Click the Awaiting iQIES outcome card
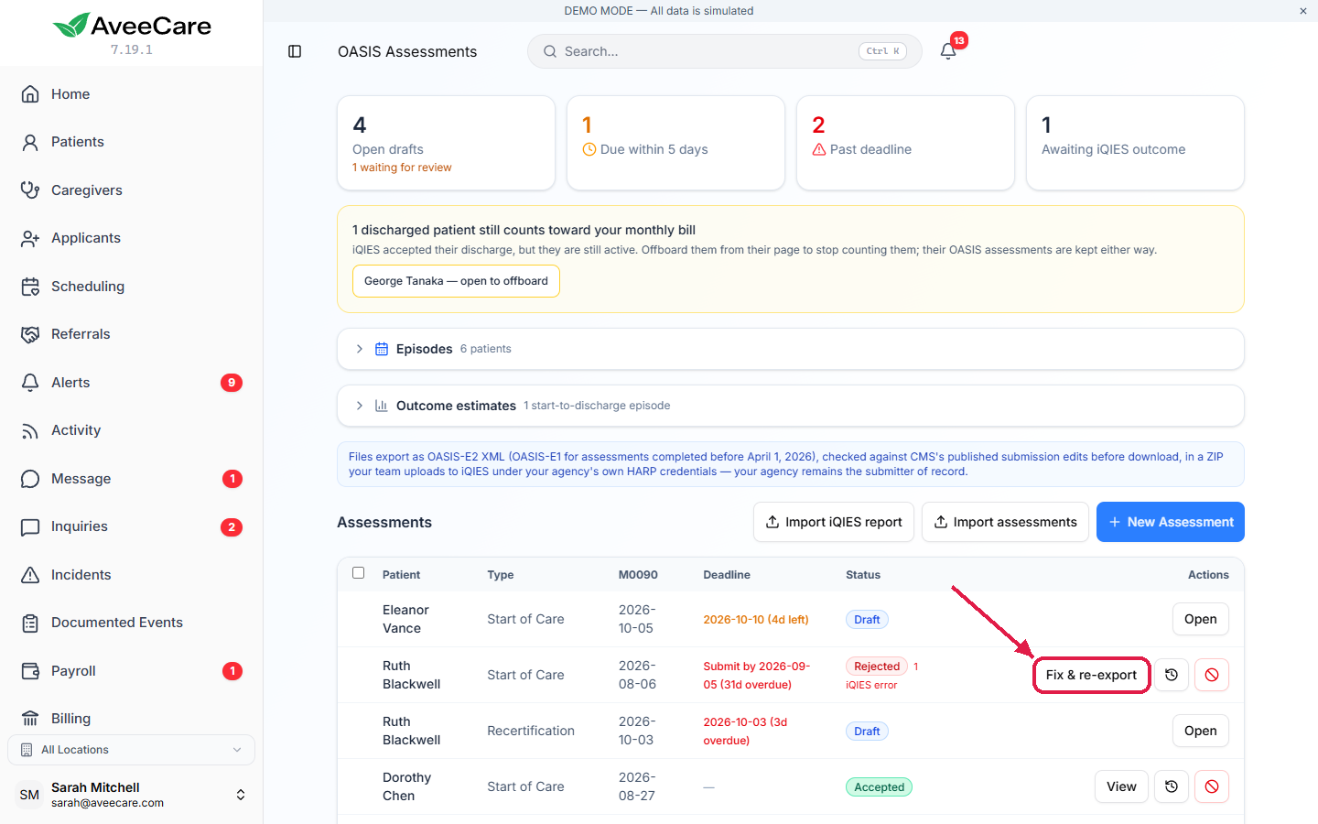This screenshot has width=1318, height=824. (x=1135, y=143)
